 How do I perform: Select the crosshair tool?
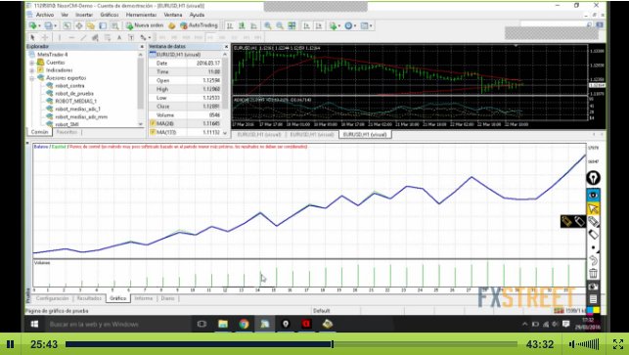(x=45, y=37)
